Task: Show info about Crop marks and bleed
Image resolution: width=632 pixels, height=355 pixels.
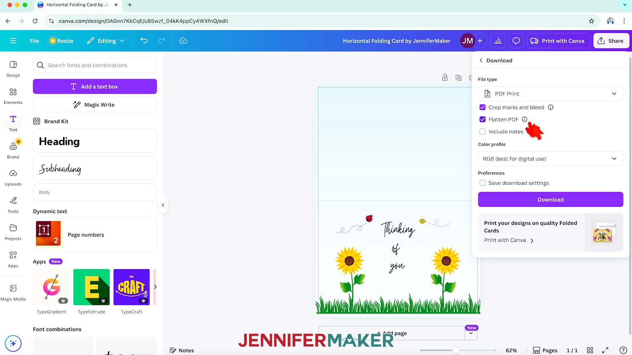Action: [x=550, y=107]
